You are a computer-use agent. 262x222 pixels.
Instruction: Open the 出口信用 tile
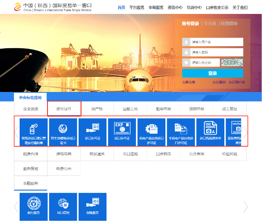(63, 206)
